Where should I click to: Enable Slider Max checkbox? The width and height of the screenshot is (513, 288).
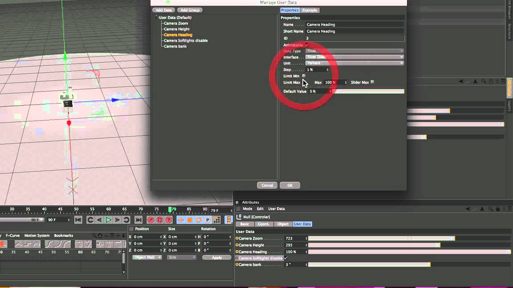[372, 82]
